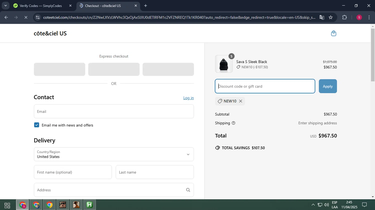Viewport: 375px width, 210px height.
Task: Click the first express checkout placeholder button
Action: (x=59, y=69)
